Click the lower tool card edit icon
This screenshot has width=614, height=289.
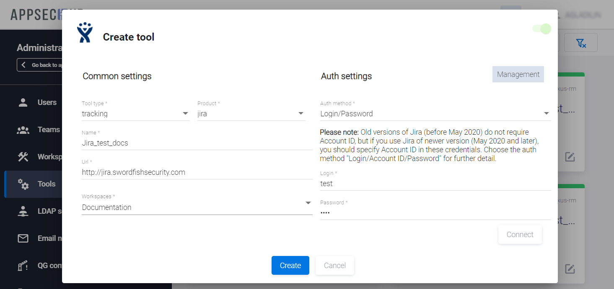(570, 269)
